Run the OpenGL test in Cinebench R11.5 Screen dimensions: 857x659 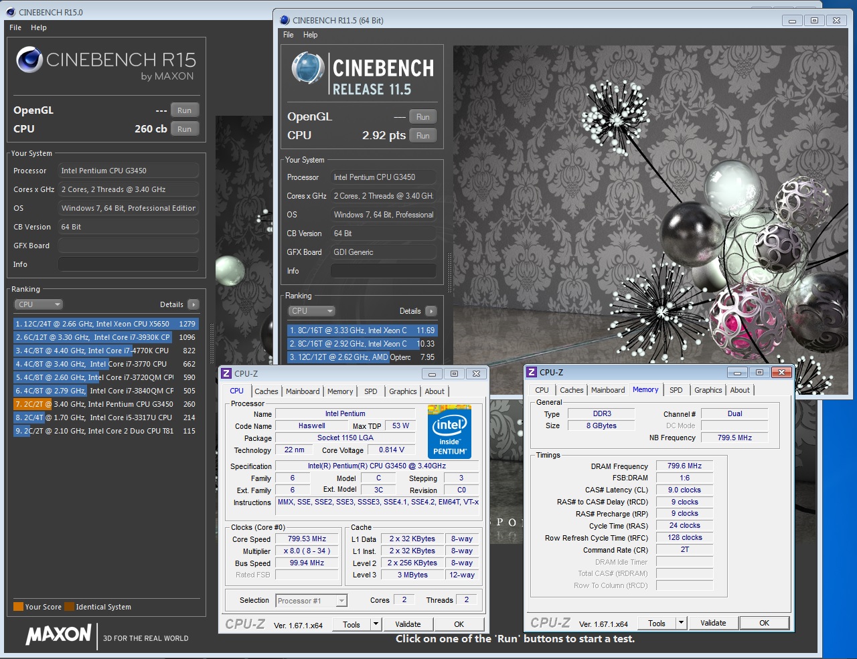(422, 117)
